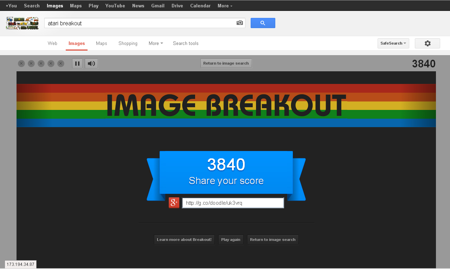Select the share URL text field
This screenshot has height=269, width=450.
coord(233,203)
